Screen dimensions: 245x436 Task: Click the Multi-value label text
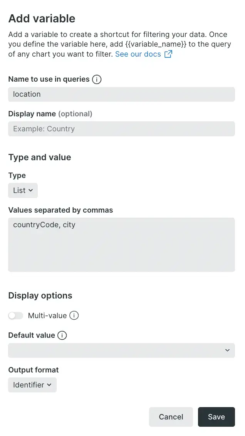click(47, 315)
